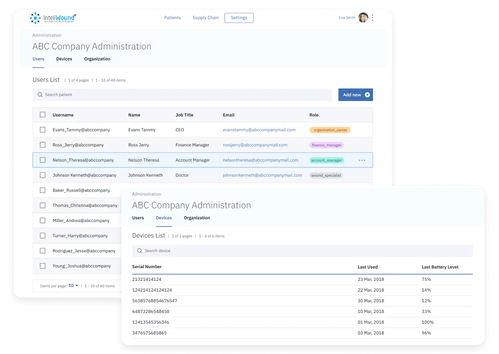Viewport: 499px width, 354px height.
Task: Sort by Job Title column header
Action: click(x=184, y=115)
